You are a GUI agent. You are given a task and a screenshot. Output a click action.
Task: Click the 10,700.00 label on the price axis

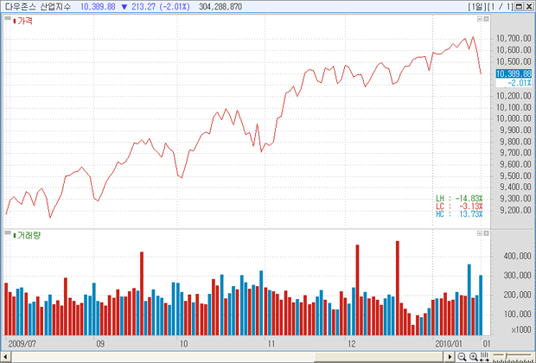point(514,39)
